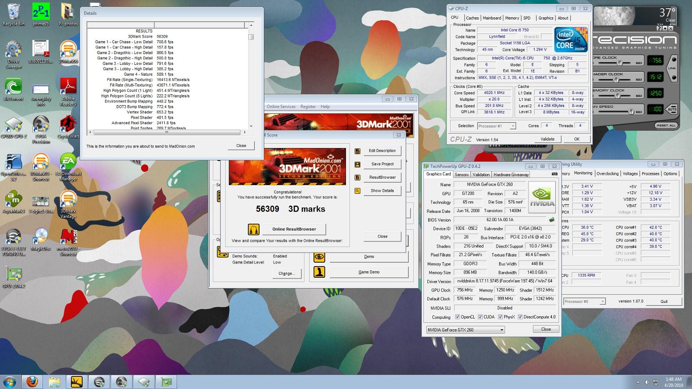
Task: Open the Voltages tab in tuning utility
Action: coord(630,174)
